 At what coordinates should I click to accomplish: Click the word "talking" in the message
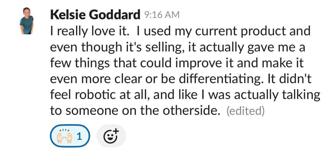tap(303, 95)
